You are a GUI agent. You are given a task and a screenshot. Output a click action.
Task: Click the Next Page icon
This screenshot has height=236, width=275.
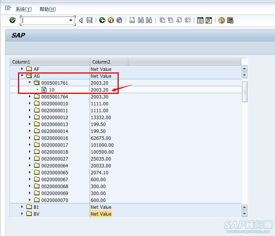[x=179, y=20]
